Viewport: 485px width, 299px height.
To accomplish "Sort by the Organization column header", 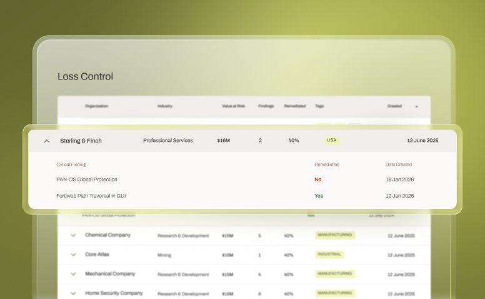I will tap(97, 106).
